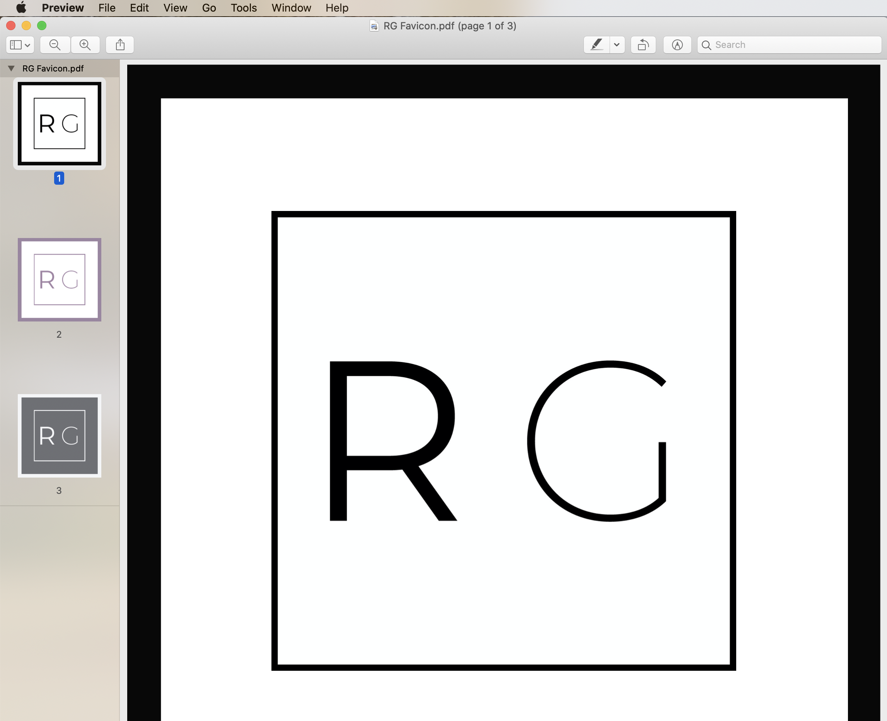Open the Share button in toolbar

pyautogui.click(x=120, y=45)
